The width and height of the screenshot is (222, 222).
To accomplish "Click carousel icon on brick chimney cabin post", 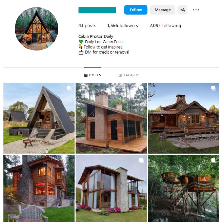I will 141,88.
